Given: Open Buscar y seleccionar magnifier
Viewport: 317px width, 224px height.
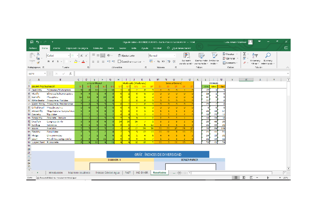Looking at the screenshot, I should click(268, 59).
